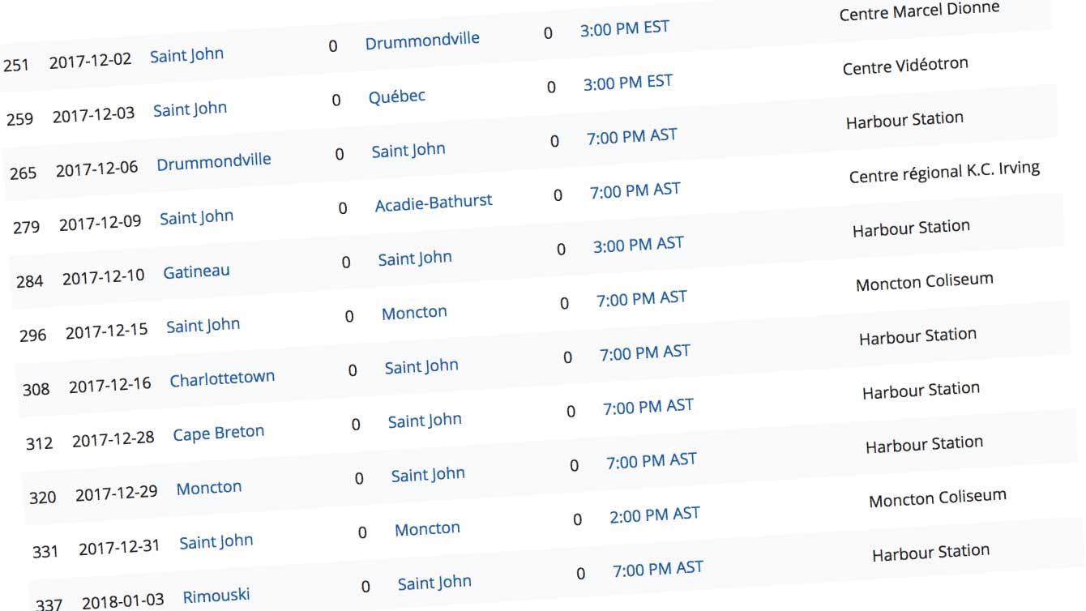Click 3:00 PM EST for game 251
This screenshot has height=611, width=1086.
pos(625,28)
